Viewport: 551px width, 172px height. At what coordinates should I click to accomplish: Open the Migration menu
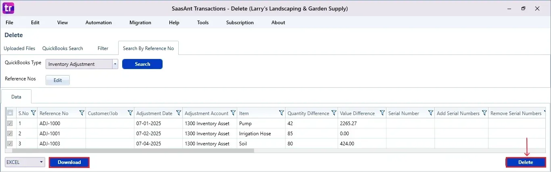coord(140,23)
